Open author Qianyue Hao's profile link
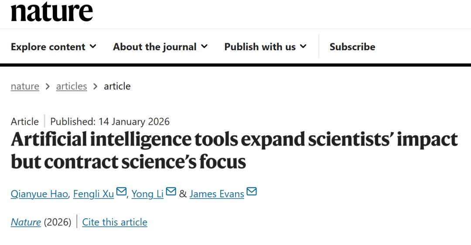The image size is (471, 245). [x=39, y=193]
